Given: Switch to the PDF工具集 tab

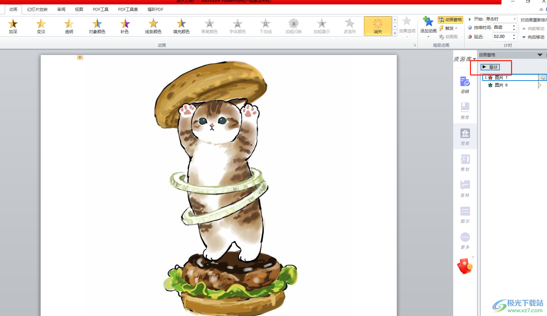Looking at the screenshot, I should coord(128,10).
